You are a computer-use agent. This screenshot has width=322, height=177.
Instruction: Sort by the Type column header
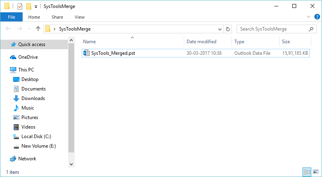[239, 42]
